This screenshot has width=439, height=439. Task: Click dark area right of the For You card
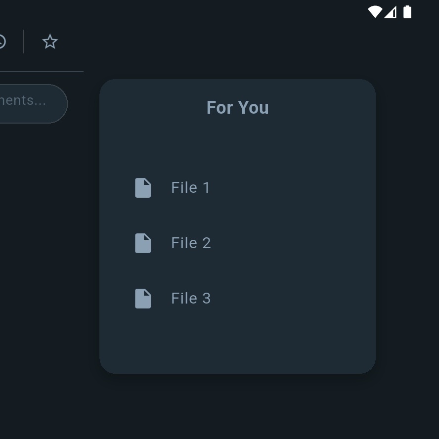coord(407,224)
